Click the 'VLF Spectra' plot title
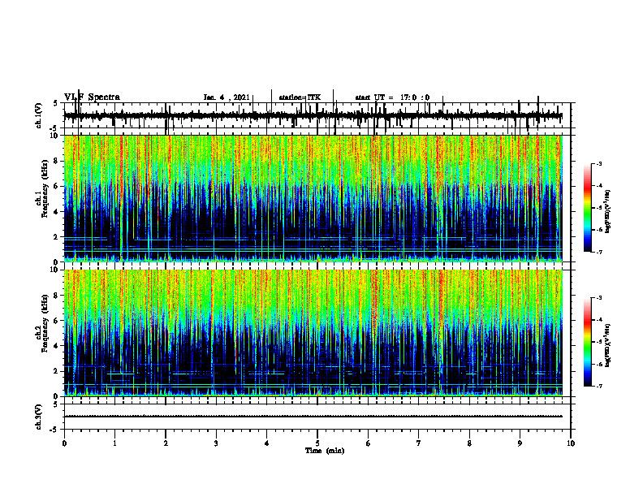This screenshot has height=497, width=643. click(92, 97)
